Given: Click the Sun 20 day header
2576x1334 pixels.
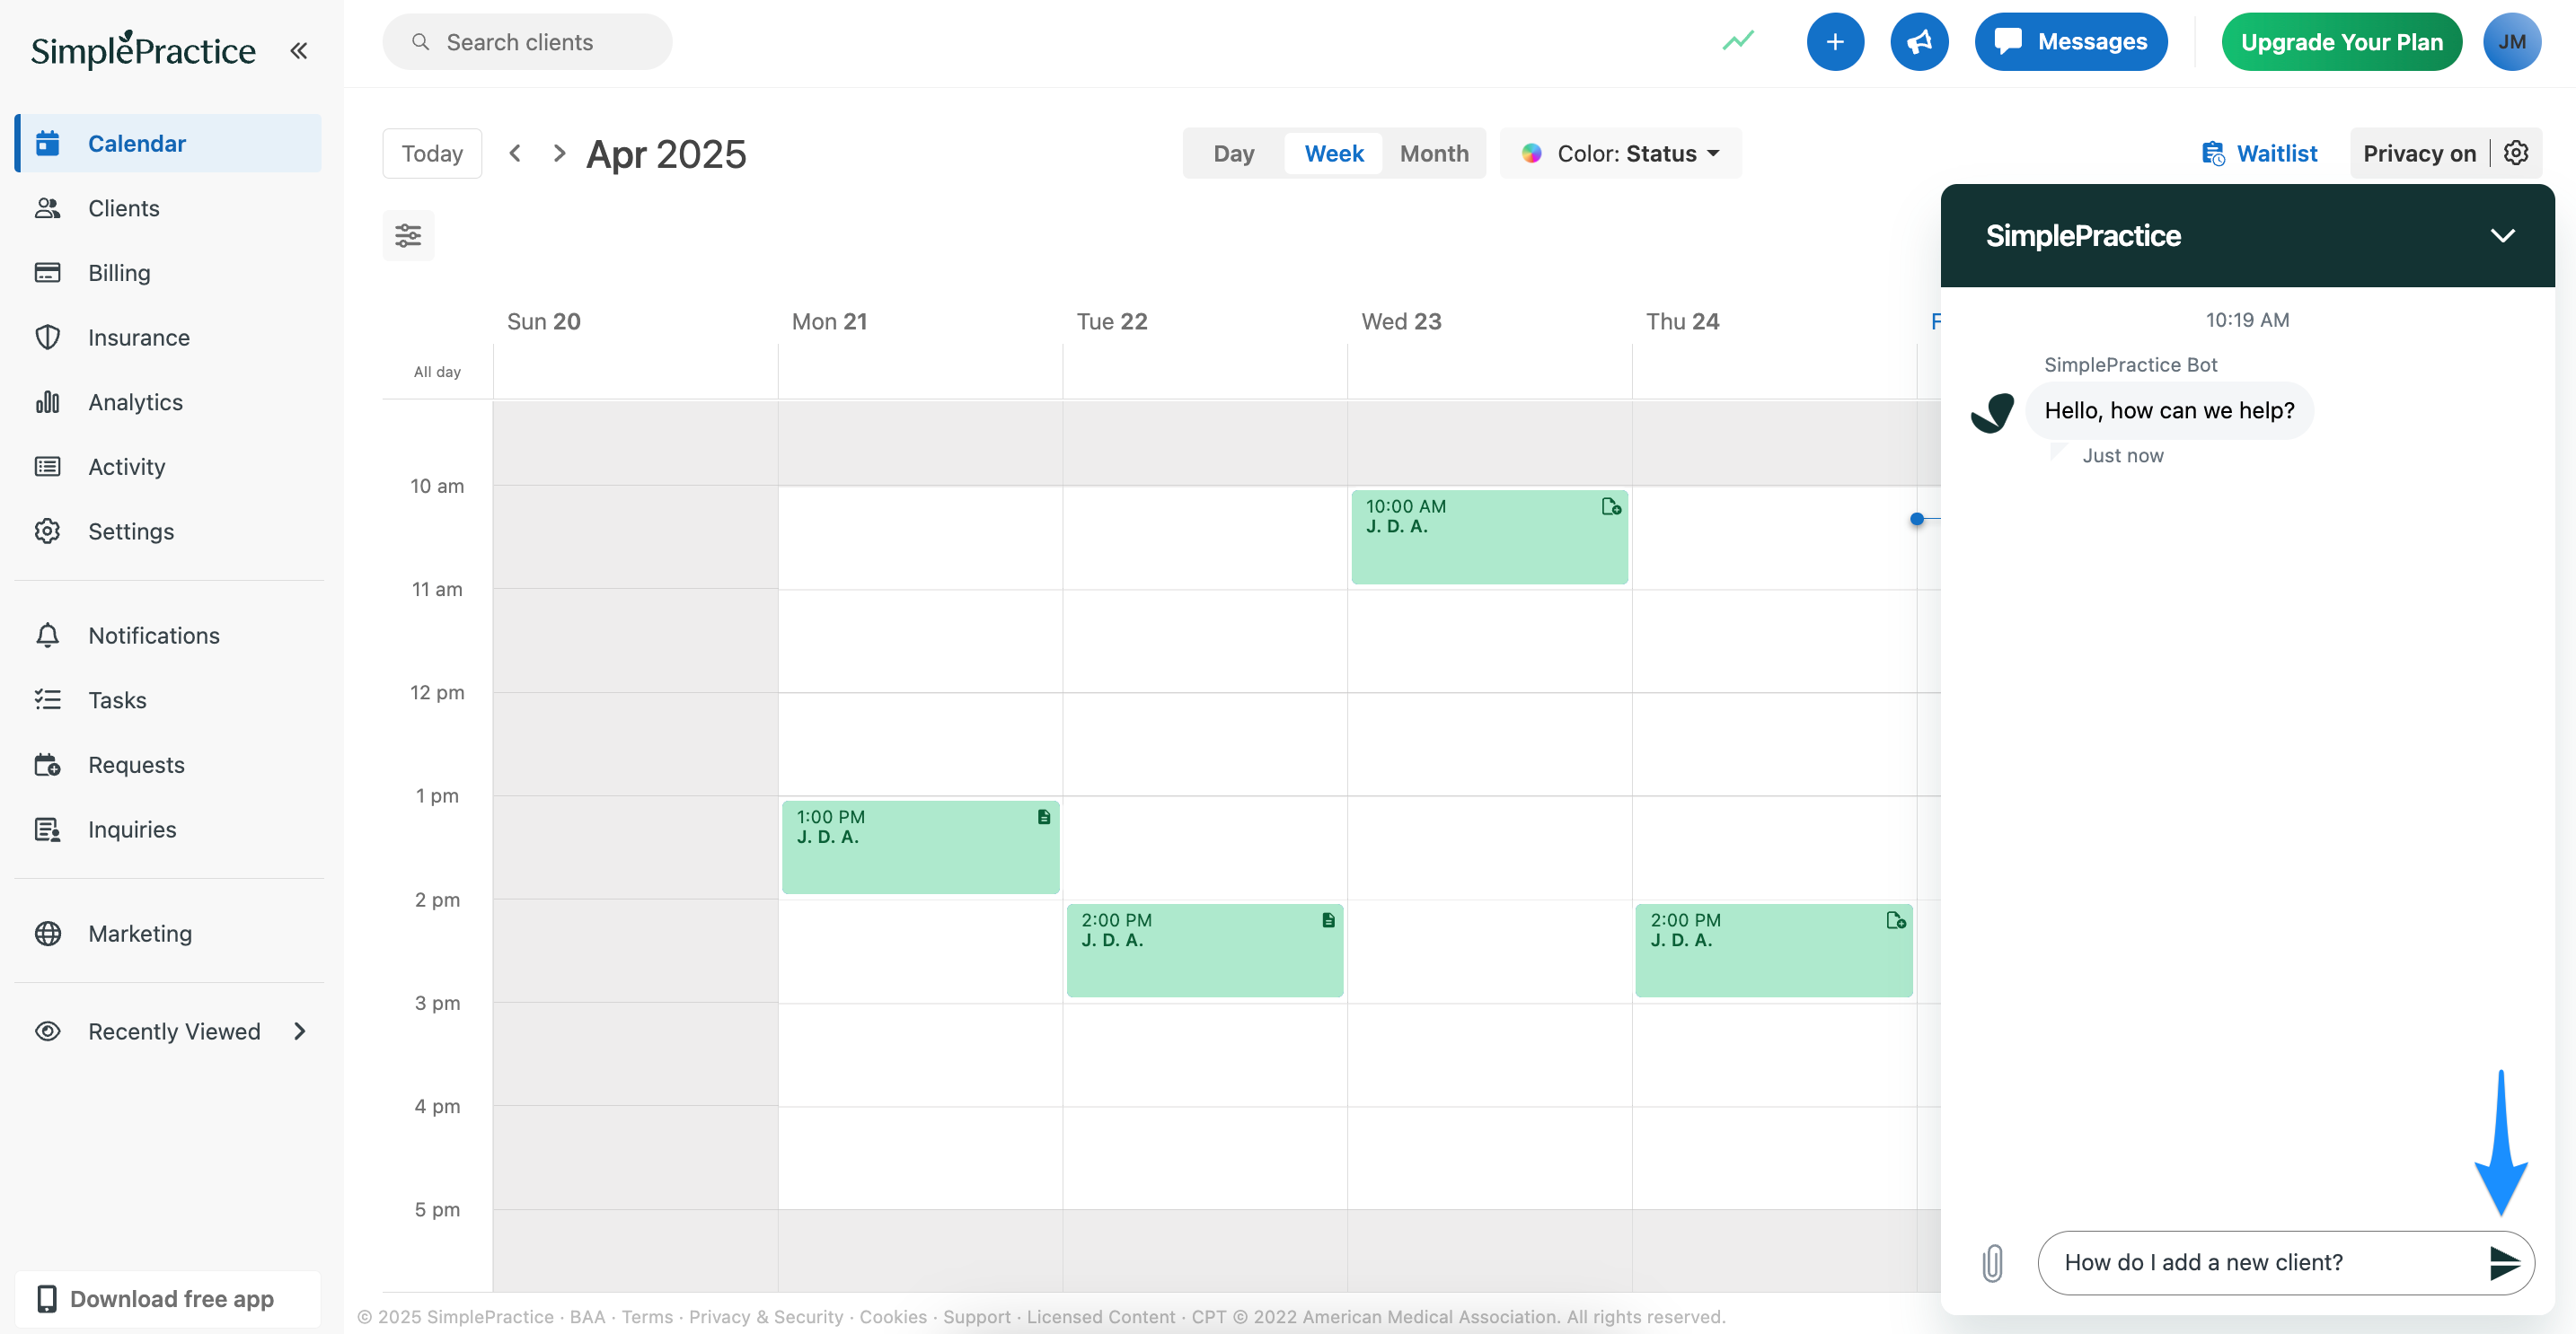Looking at the screenshot, I should click(543, 321).
